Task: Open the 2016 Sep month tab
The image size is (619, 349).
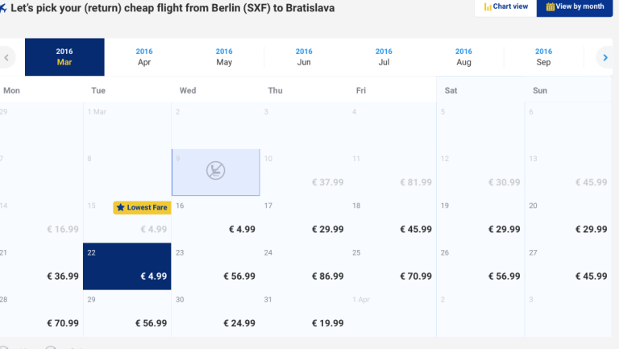Action: 543,57
